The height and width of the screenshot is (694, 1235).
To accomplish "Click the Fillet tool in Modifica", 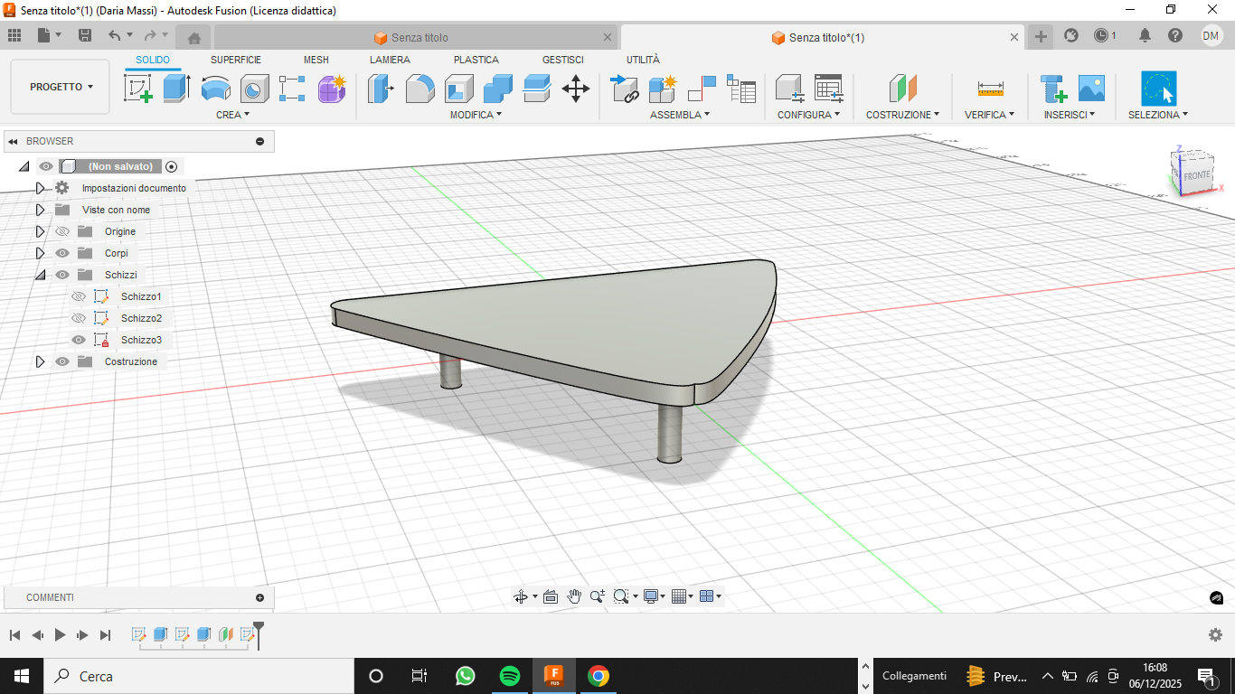I will click(x=420, y=89).
